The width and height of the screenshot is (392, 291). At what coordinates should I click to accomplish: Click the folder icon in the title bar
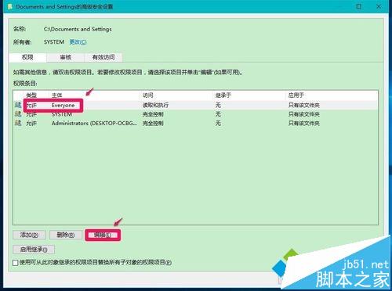(x=10, y=6)
